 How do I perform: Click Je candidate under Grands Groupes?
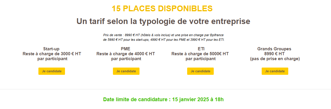pos(275,71)
